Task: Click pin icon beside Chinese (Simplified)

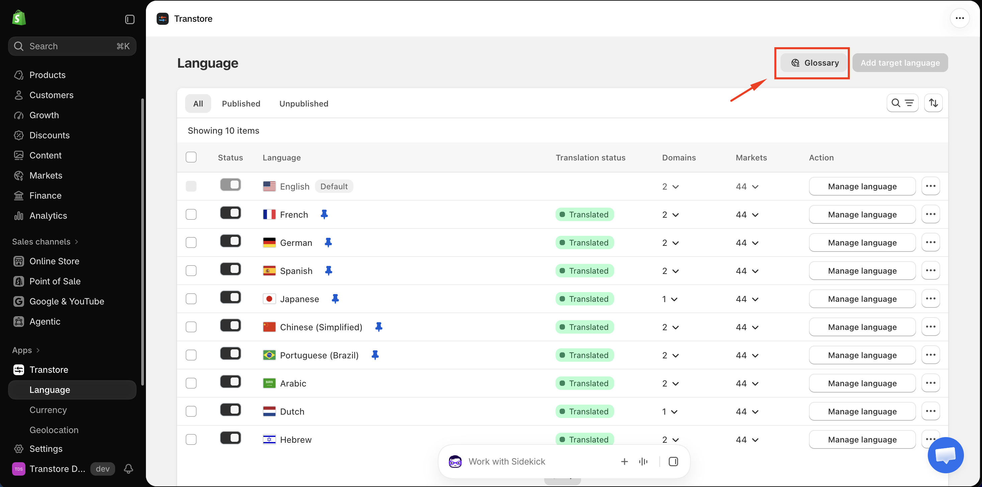Action: pos(379,327)
